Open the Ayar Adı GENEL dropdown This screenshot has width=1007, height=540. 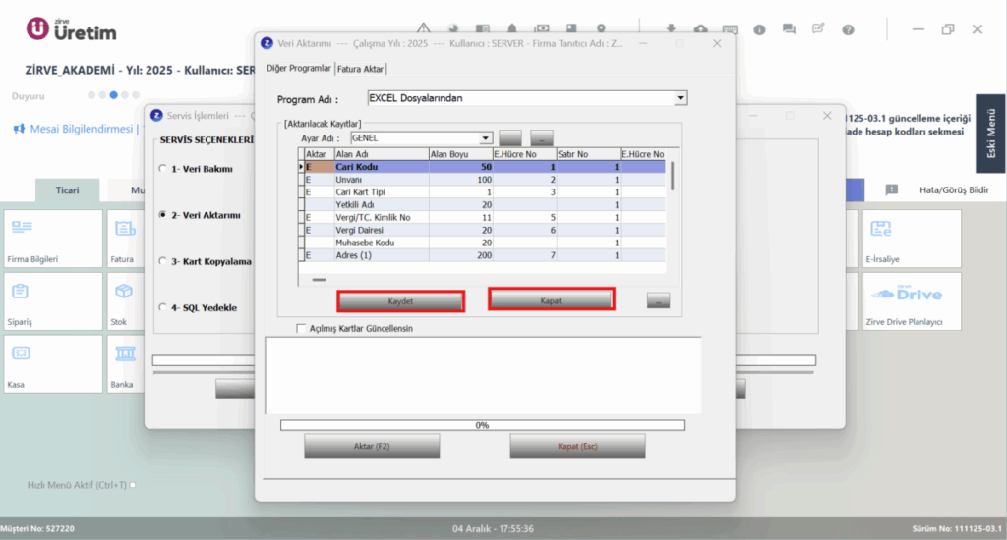point(486,138)
